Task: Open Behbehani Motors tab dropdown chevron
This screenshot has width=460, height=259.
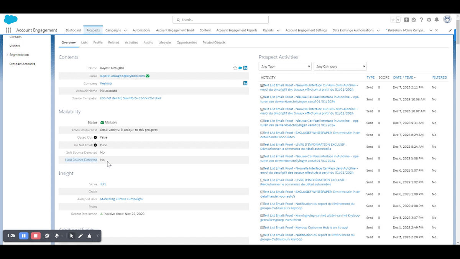Action: pos(431,30)
